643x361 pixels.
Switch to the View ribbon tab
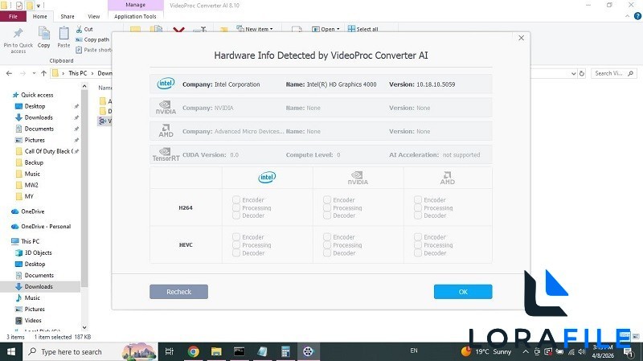(93, 16)
